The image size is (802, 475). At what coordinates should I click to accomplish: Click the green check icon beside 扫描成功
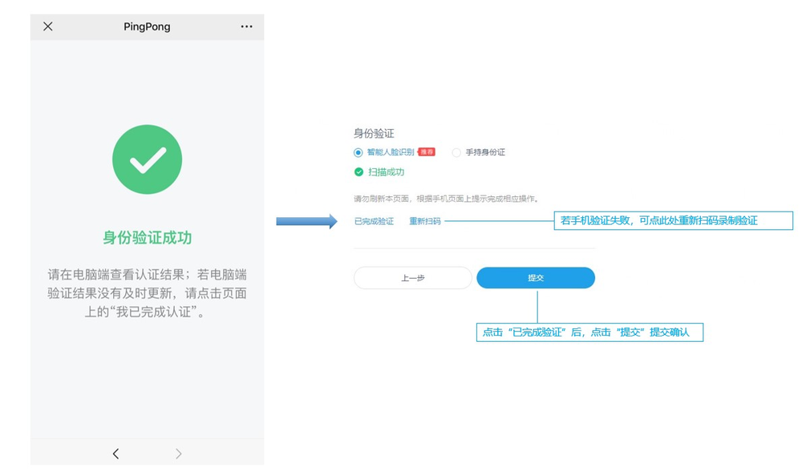point(358,172)
